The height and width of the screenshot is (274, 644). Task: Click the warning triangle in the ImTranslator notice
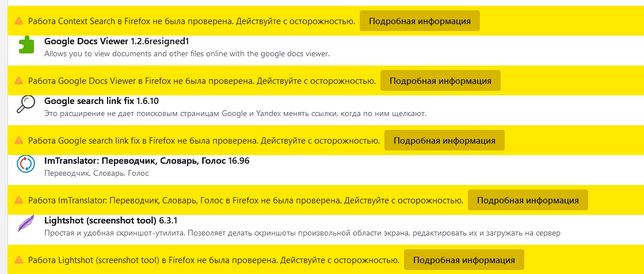click(18, 200)
